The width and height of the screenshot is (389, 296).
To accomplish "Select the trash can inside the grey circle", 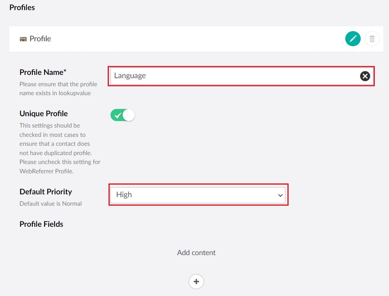I will pyautogui.click(x=372, y=38).
